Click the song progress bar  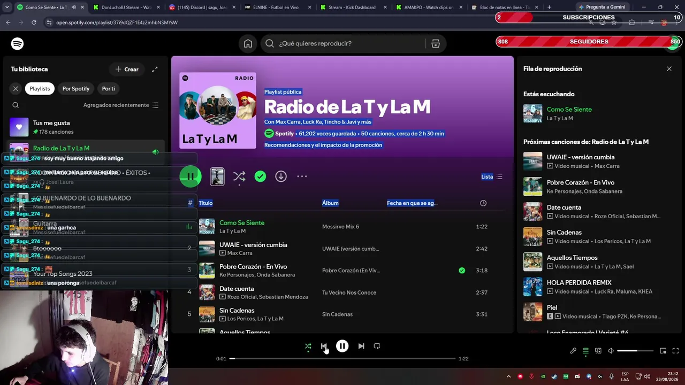[342, 359]
